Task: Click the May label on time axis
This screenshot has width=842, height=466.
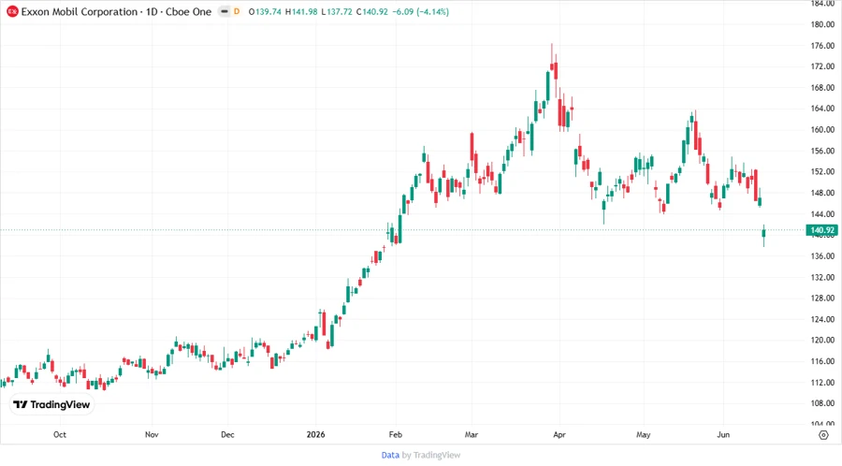Action: tap(644, 434)
